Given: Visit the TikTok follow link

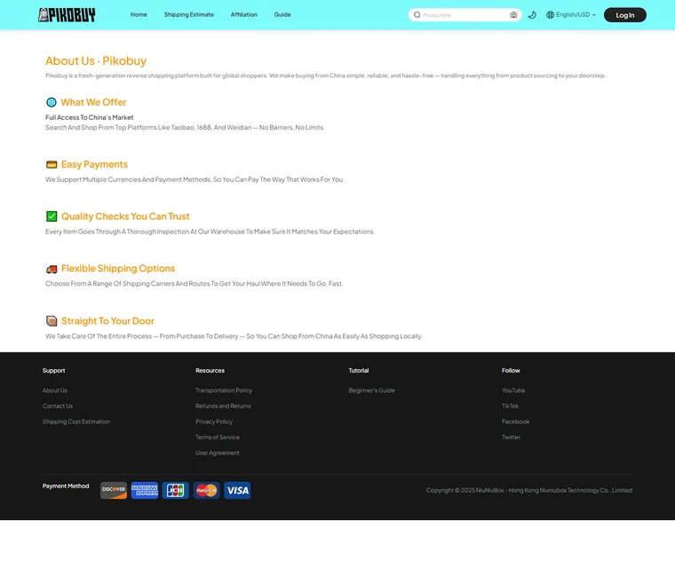Looking at the screenshot, I should [510, 406].
